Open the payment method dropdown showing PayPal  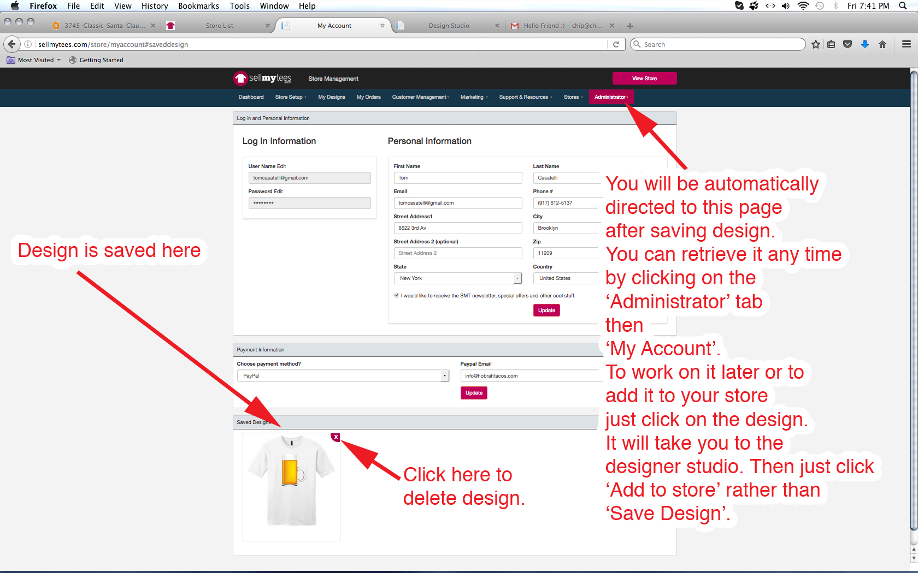coord(343,375)
